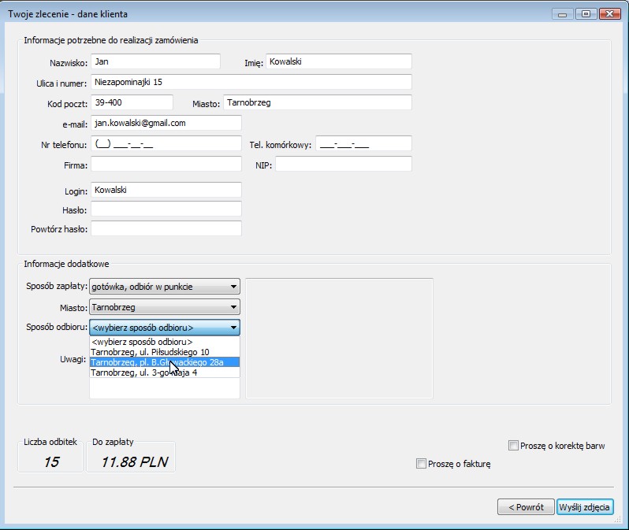Click the Powtórz hasło field

click(x=166, y=228)
